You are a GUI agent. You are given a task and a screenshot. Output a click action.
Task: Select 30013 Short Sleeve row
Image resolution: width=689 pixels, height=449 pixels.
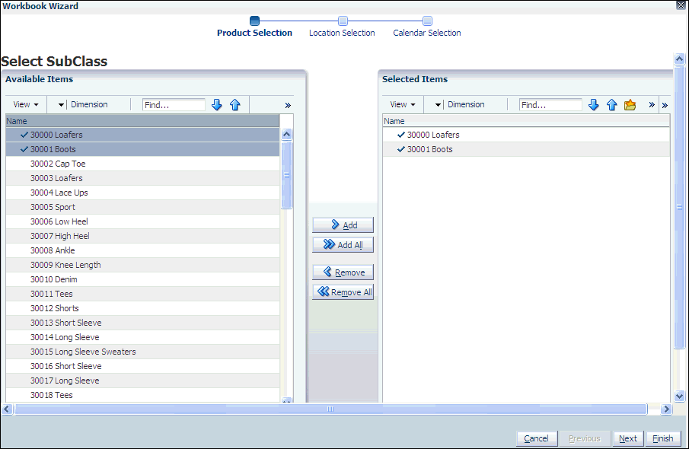pos(142,323)
